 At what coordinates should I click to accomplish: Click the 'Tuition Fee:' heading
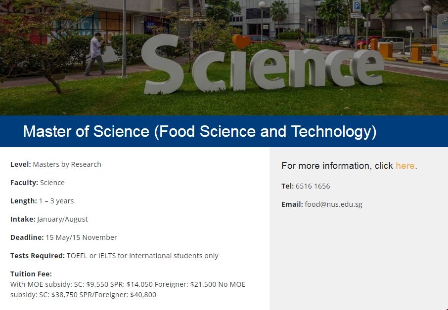[x=31, y=274]
